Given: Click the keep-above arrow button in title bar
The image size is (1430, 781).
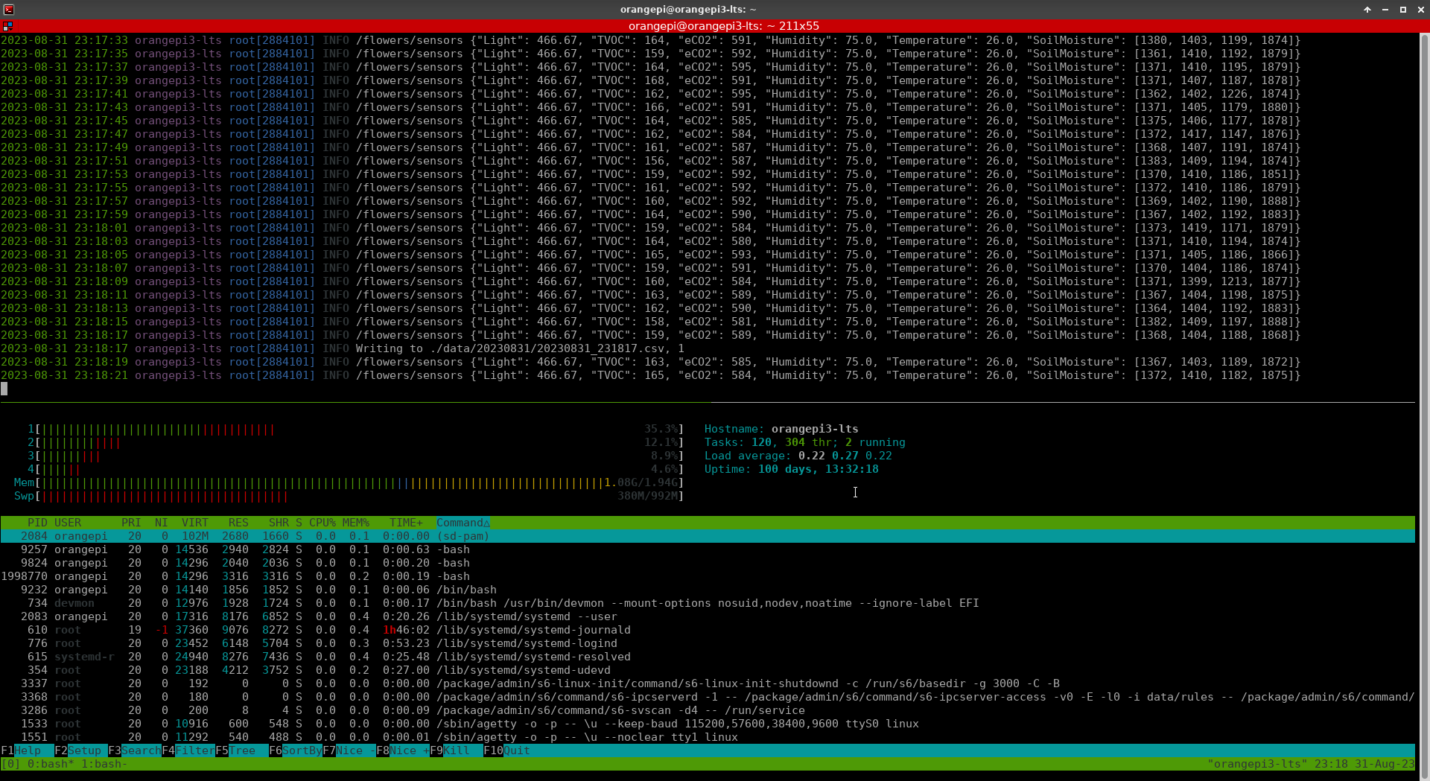Looking at the screenshot, I should click(x=1367, y=10).
